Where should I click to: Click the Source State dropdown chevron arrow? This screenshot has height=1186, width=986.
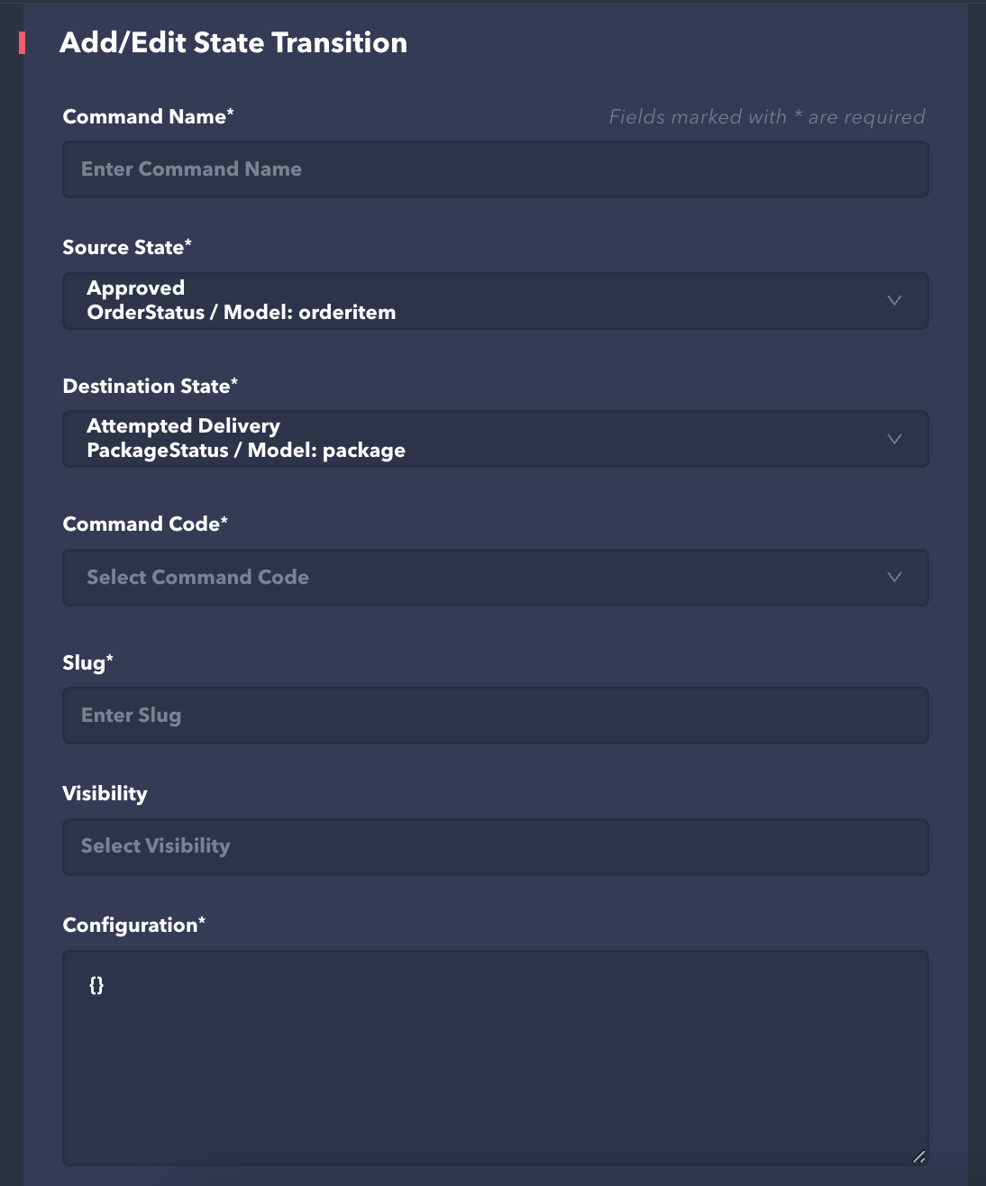894,300
